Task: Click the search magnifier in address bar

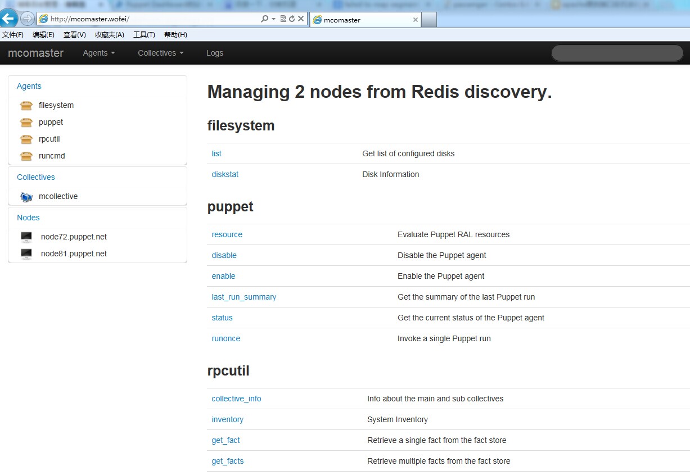Action: [x=265, y=19]
